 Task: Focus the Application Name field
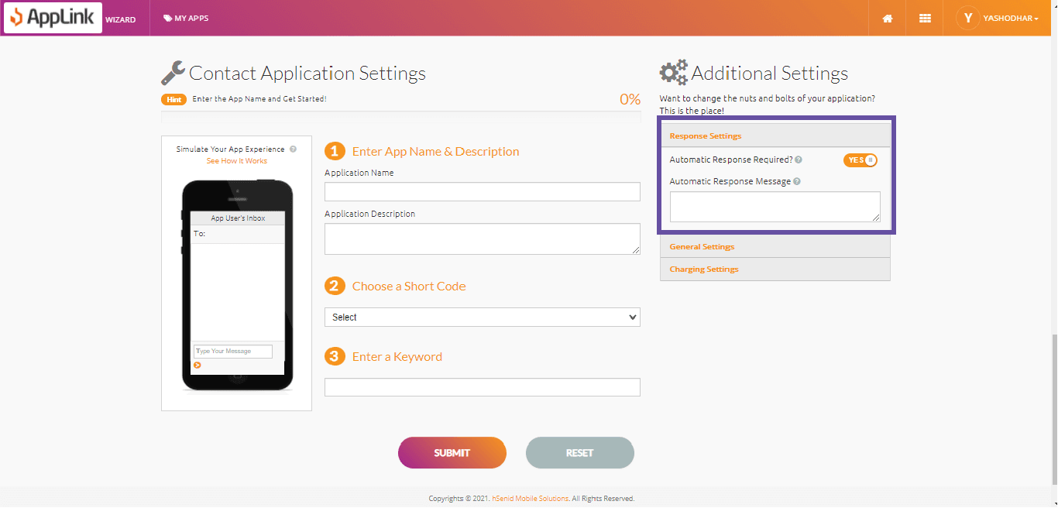click(483, 191)
